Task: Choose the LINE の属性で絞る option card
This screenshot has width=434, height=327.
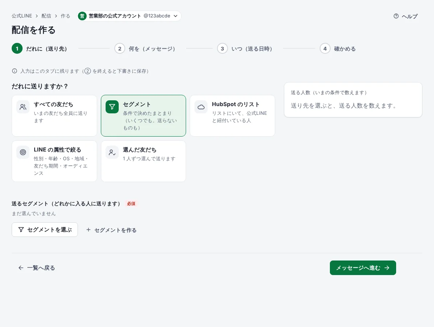Action: pos(54,161)
